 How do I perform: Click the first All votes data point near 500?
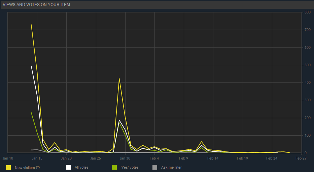[31, 66]
